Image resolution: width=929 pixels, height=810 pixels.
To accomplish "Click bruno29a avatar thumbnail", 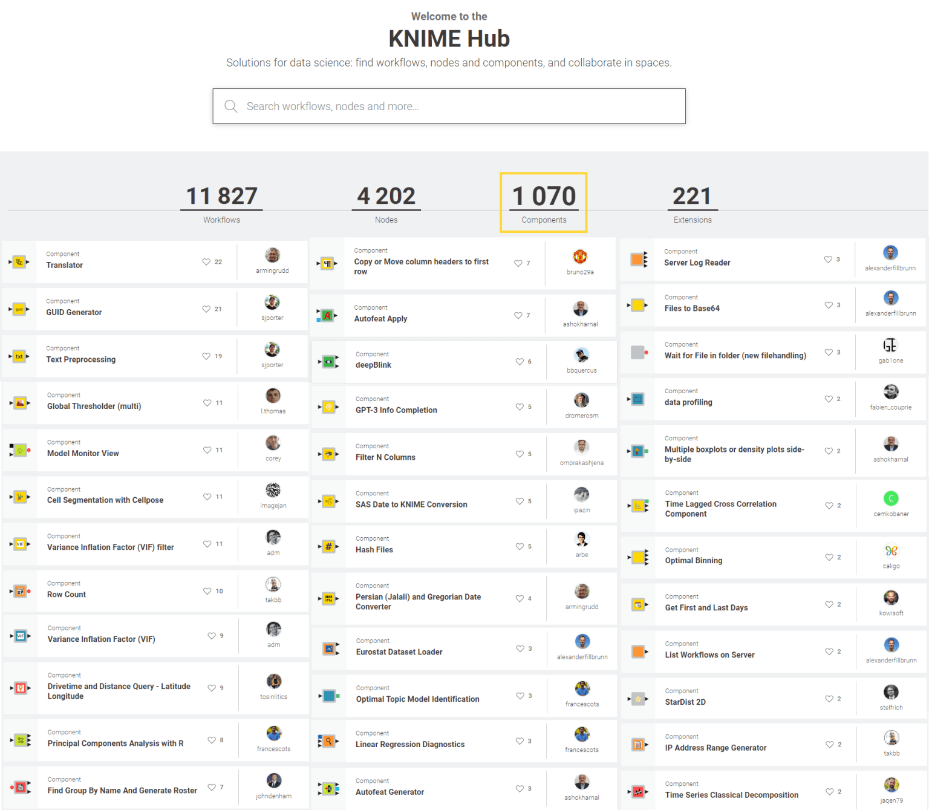I will point(580,256).
